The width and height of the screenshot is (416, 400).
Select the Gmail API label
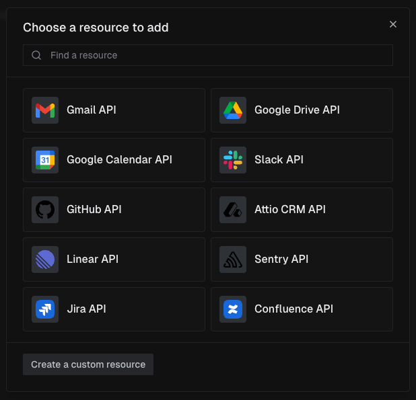click(92, 110)
